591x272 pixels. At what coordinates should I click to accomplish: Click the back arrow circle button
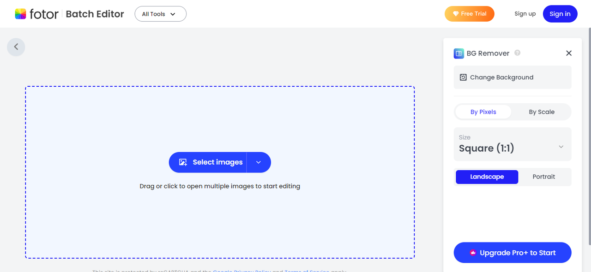pos(16,47)
